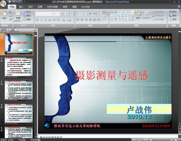Expand the slide Layout (版式) dropdown
The image size is (181, 141).
pos(28,12)
